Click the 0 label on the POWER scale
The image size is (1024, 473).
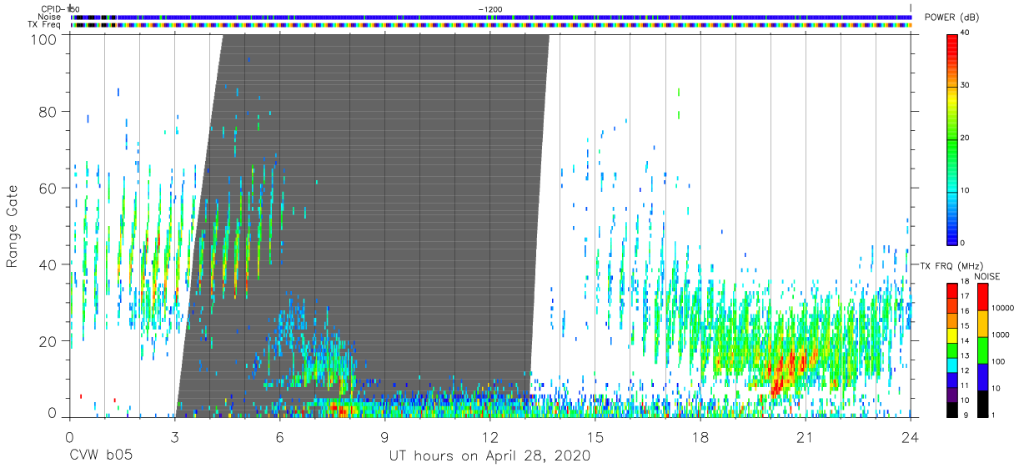[963, 243]
